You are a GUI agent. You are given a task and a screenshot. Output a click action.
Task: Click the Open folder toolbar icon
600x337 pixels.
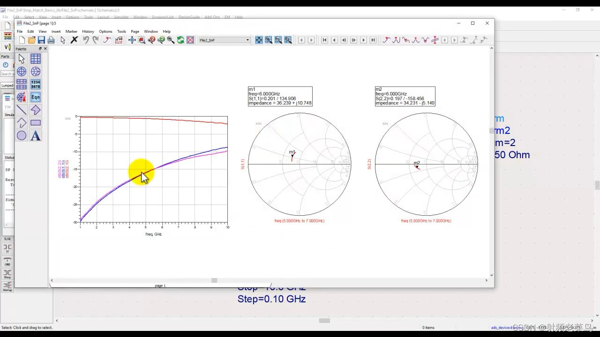click(x=32, y=40)
